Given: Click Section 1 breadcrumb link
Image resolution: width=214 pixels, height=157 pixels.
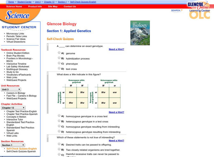Looking at the screenshot, I should tap(62, 2).
